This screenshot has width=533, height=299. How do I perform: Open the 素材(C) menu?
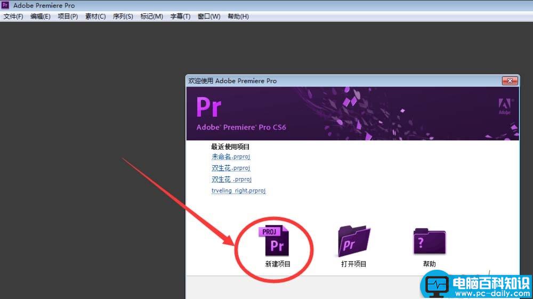[x=95, y=17]
